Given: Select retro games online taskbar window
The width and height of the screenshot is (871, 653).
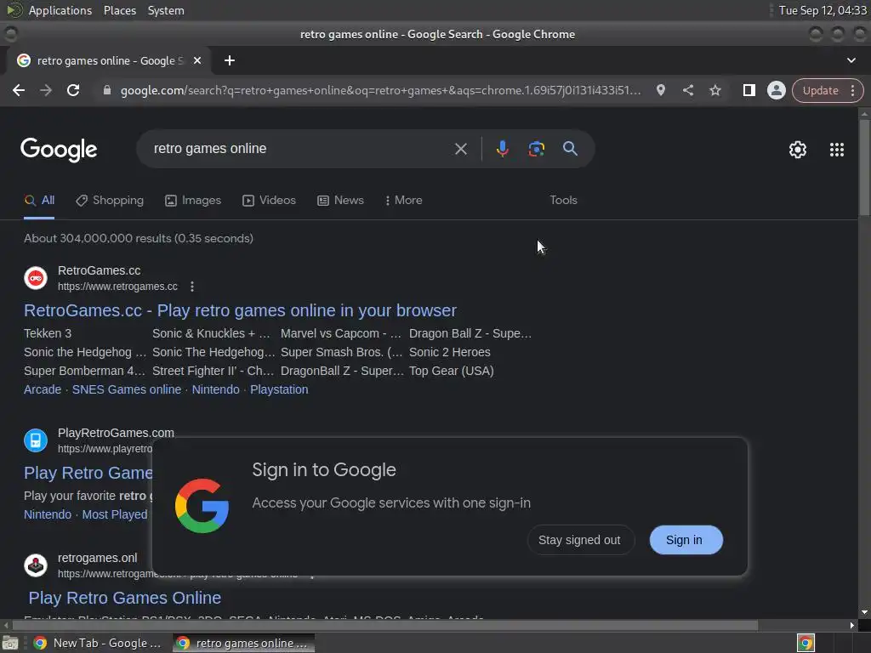Looking at the screenshot, I should pyautogui.click(x=243, y=643).
